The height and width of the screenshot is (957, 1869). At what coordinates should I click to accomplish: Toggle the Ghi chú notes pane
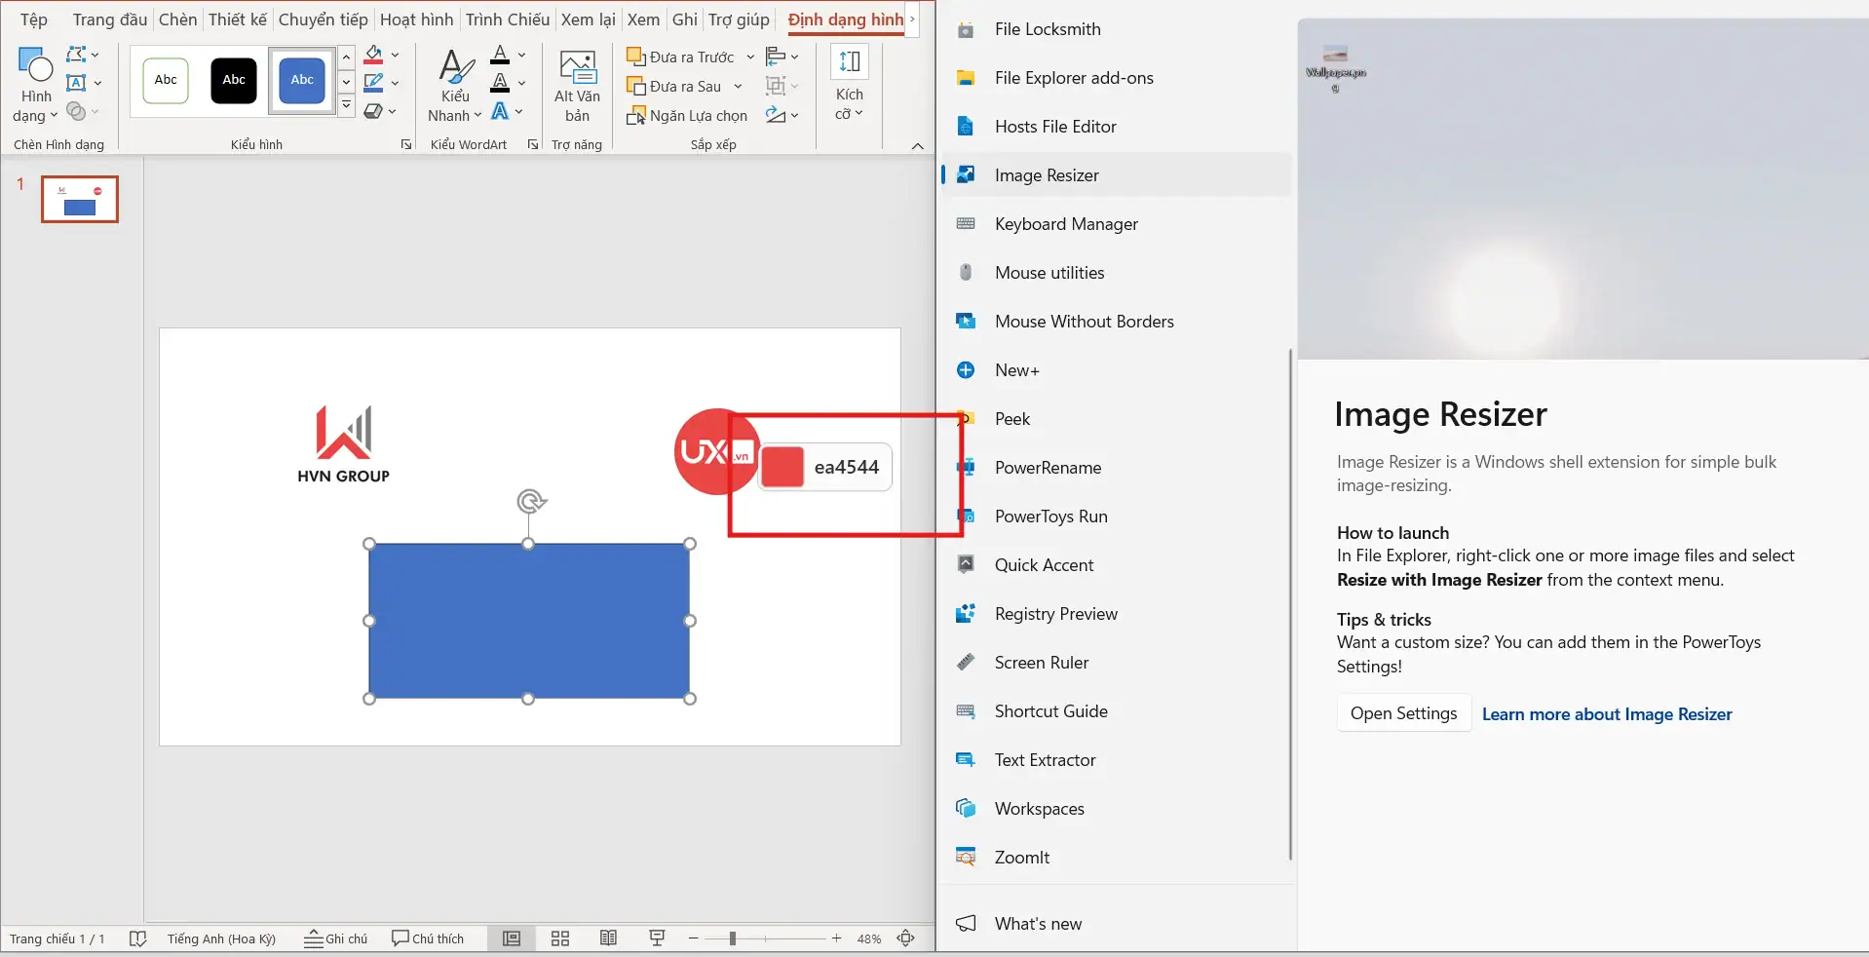pos(336,938)
